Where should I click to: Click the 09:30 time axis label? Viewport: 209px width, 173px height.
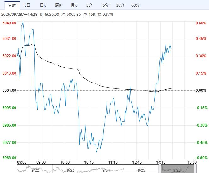point(41,162)
